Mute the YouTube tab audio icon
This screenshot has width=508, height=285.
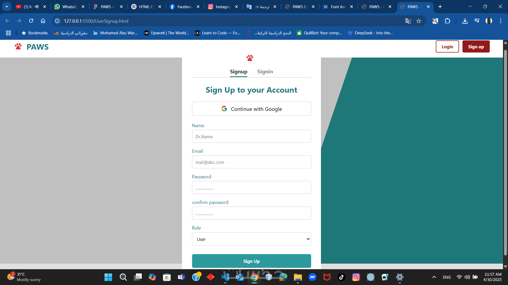(37, 7)
